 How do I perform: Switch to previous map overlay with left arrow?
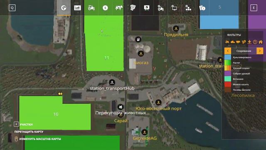228,51
